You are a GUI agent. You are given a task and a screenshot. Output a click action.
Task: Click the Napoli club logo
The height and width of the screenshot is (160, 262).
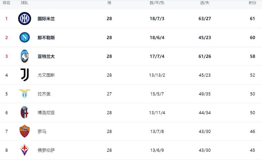coord(24,38)
